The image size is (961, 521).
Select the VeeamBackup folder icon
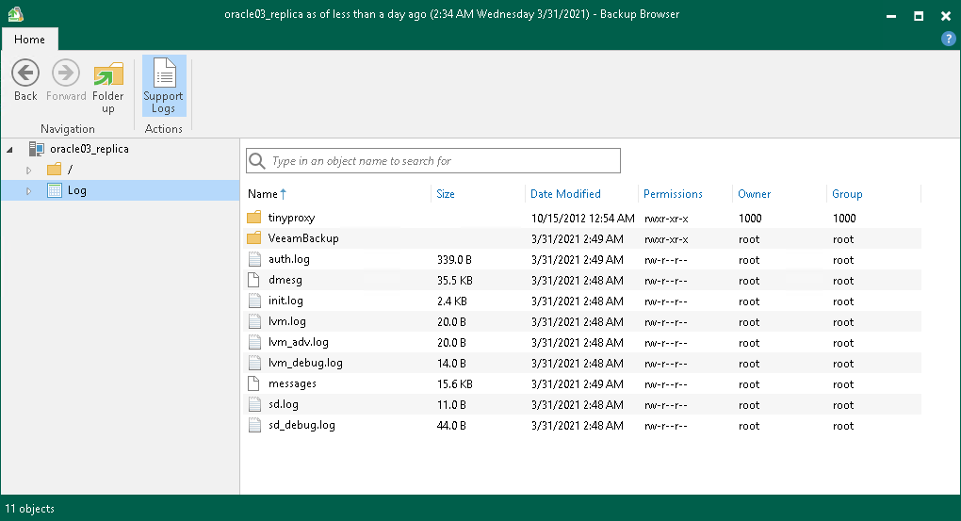pyautogui.click(x=253, y=238)
